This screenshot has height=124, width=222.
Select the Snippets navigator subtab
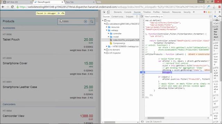pyautogui.click(x=129, y=17)
